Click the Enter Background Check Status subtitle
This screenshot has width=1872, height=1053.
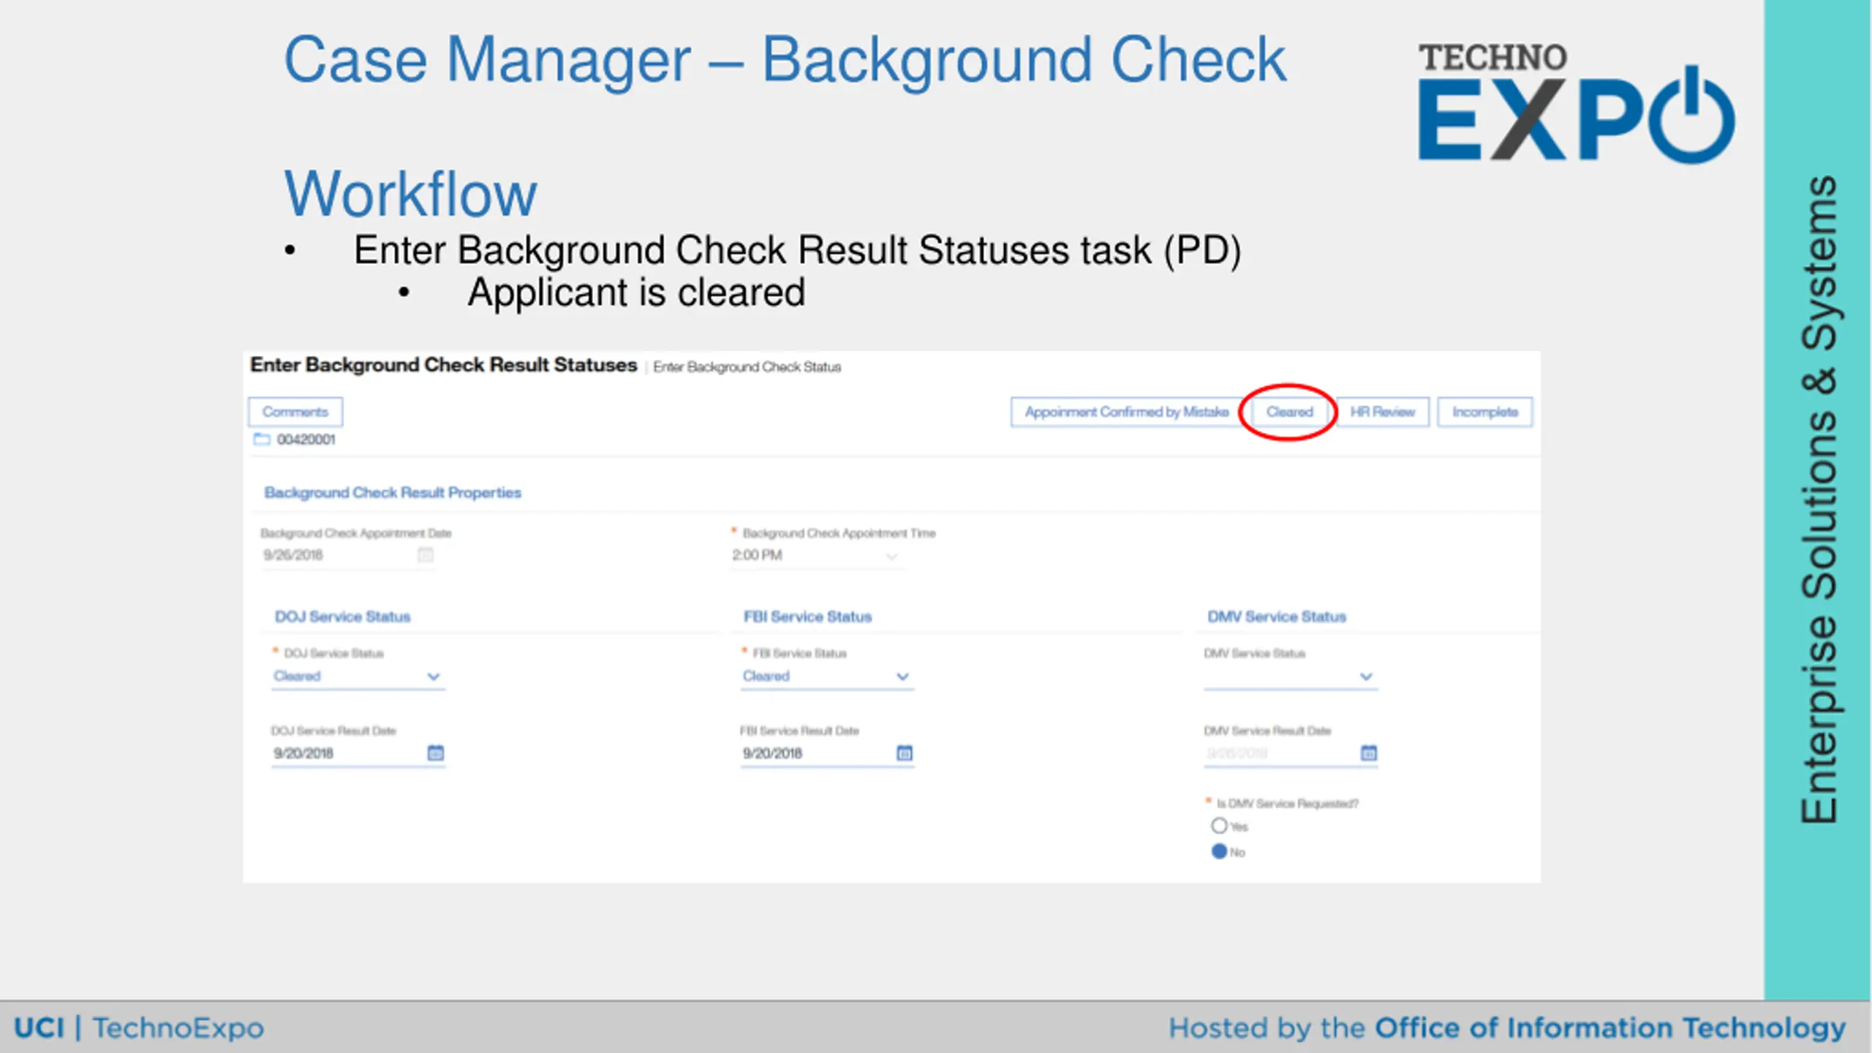[x=747, y=367]
